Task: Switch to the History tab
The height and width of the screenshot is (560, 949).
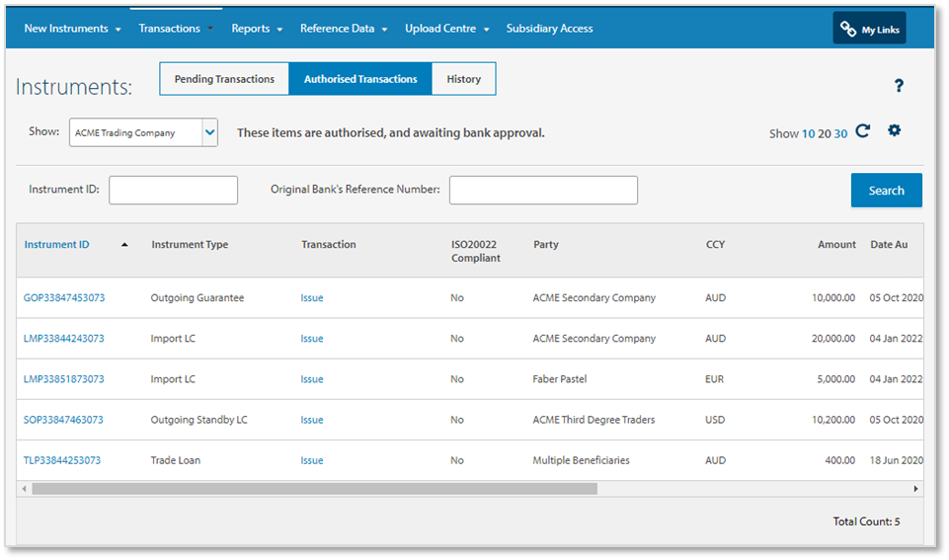Action: (463, 79)
